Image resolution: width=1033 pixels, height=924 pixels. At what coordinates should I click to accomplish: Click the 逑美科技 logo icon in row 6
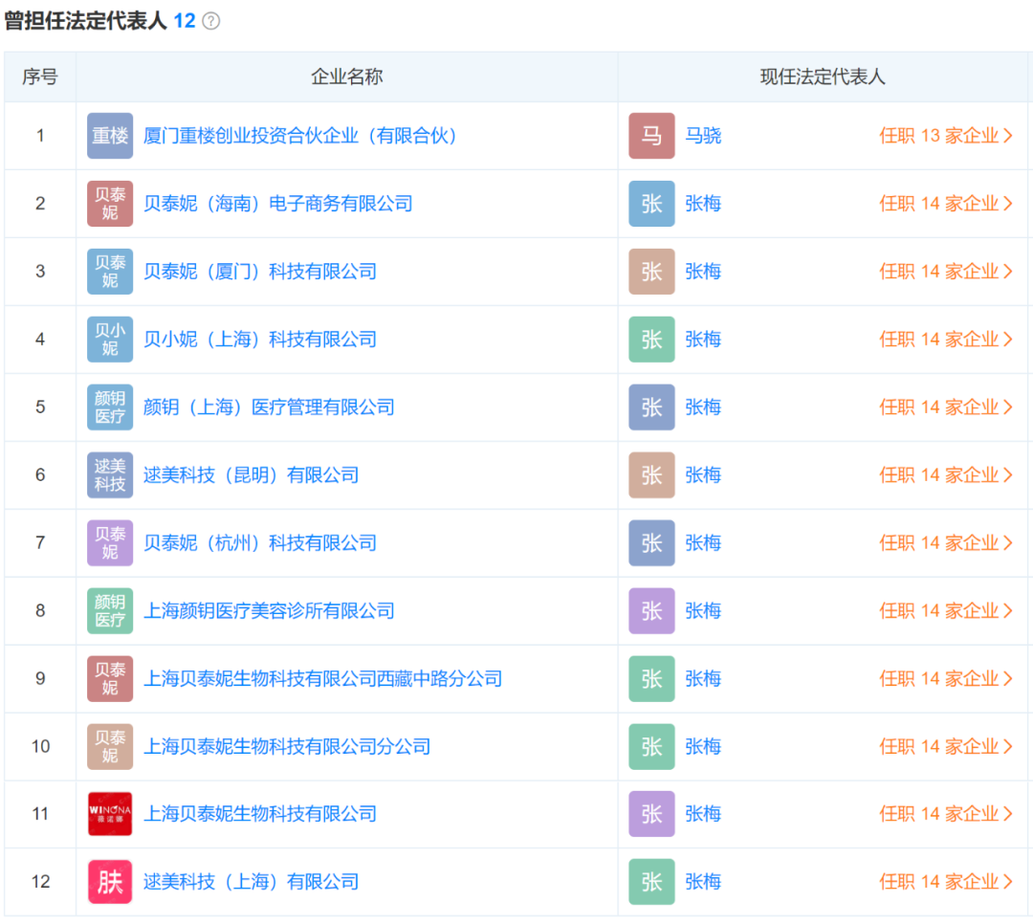click(110, 475)
